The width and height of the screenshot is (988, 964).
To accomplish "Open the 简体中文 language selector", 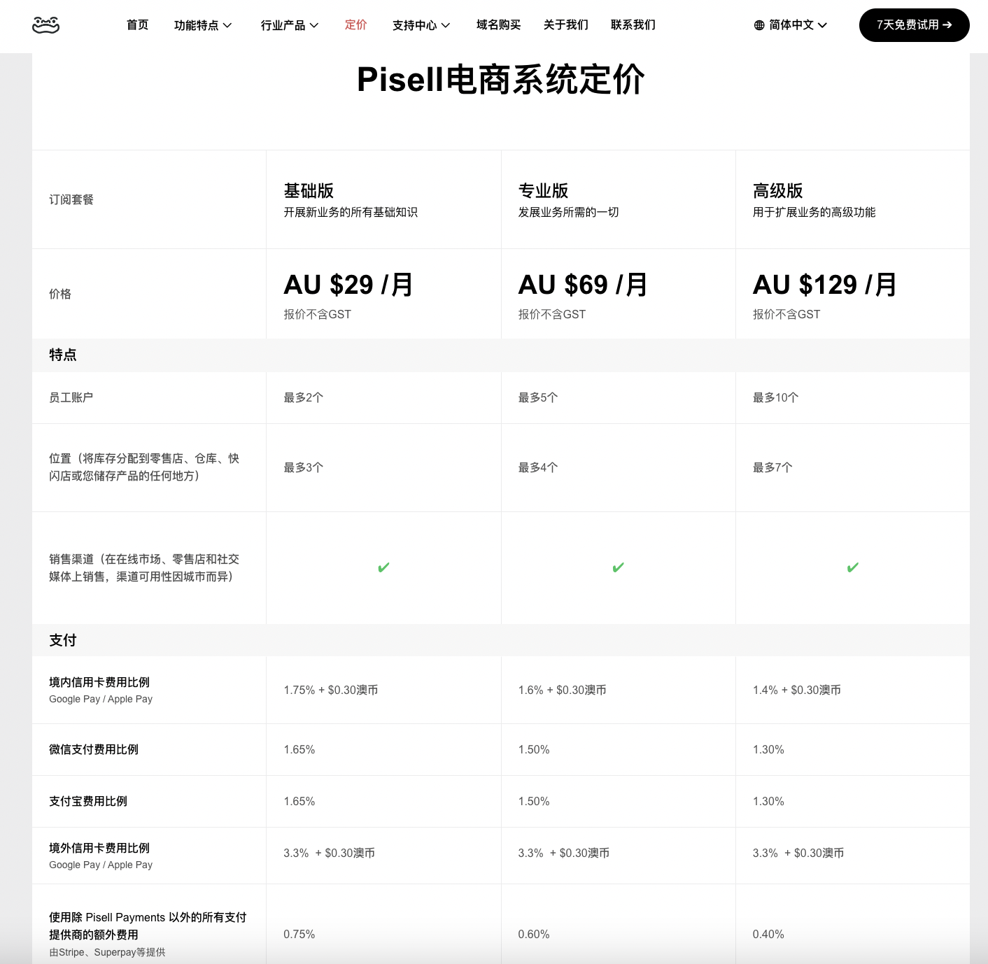I will (791, 25).
